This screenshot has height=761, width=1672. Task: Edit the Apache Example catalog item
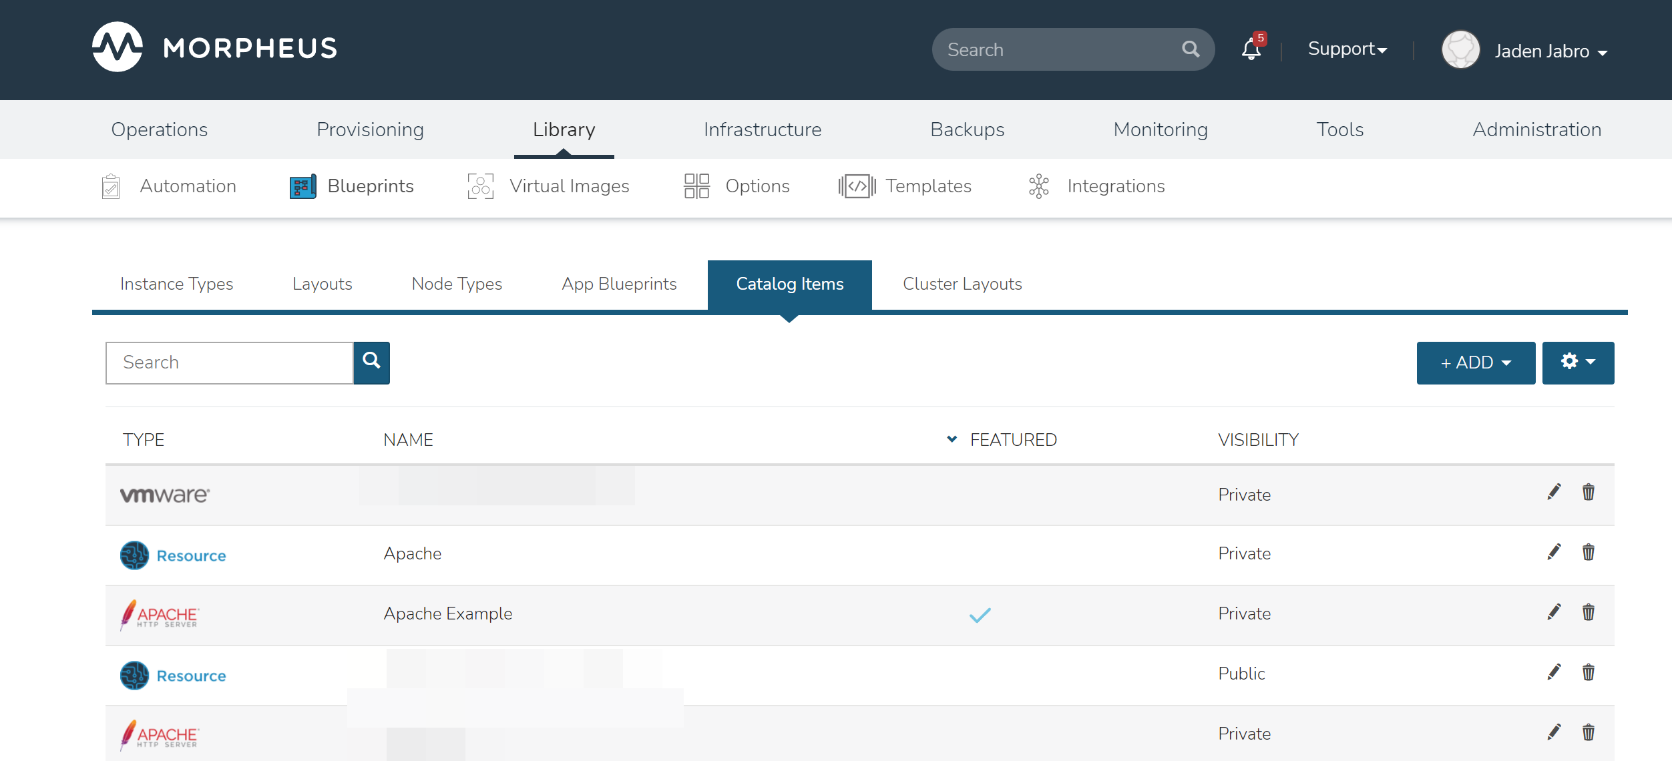click(x=1554, y=612)
